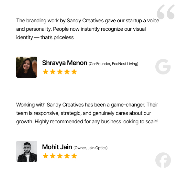Open Shravya Menon's profile photo
The width and height of the screenshot is (178, 178).
pyautogui.click(x=27, y=67)
